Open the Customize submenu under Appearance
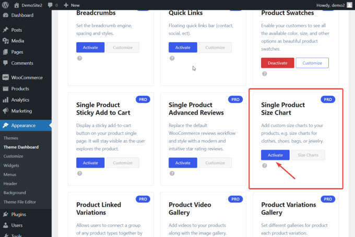 coord(13,156)
